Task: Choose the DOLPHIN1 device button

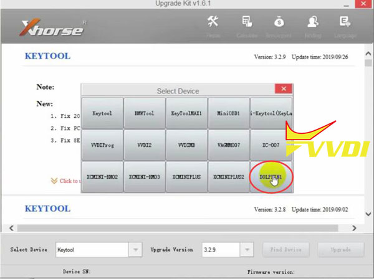Action: pyautogui.click(x=271, y=177)
